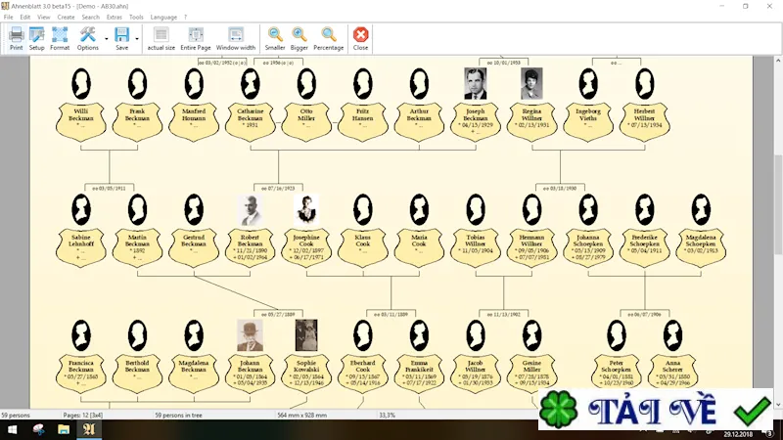Open the View menu
The image size is (783, 440).
point(43,17)
